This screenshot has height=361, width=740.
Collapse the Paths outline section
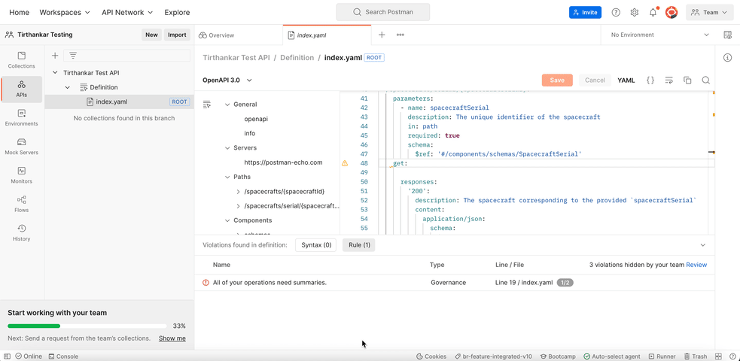[x=227, y=177]
